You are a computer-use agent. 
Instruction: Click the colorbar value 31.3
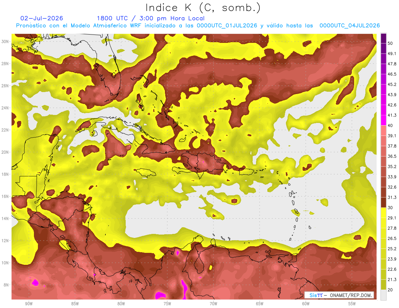[x=392, y=197]
